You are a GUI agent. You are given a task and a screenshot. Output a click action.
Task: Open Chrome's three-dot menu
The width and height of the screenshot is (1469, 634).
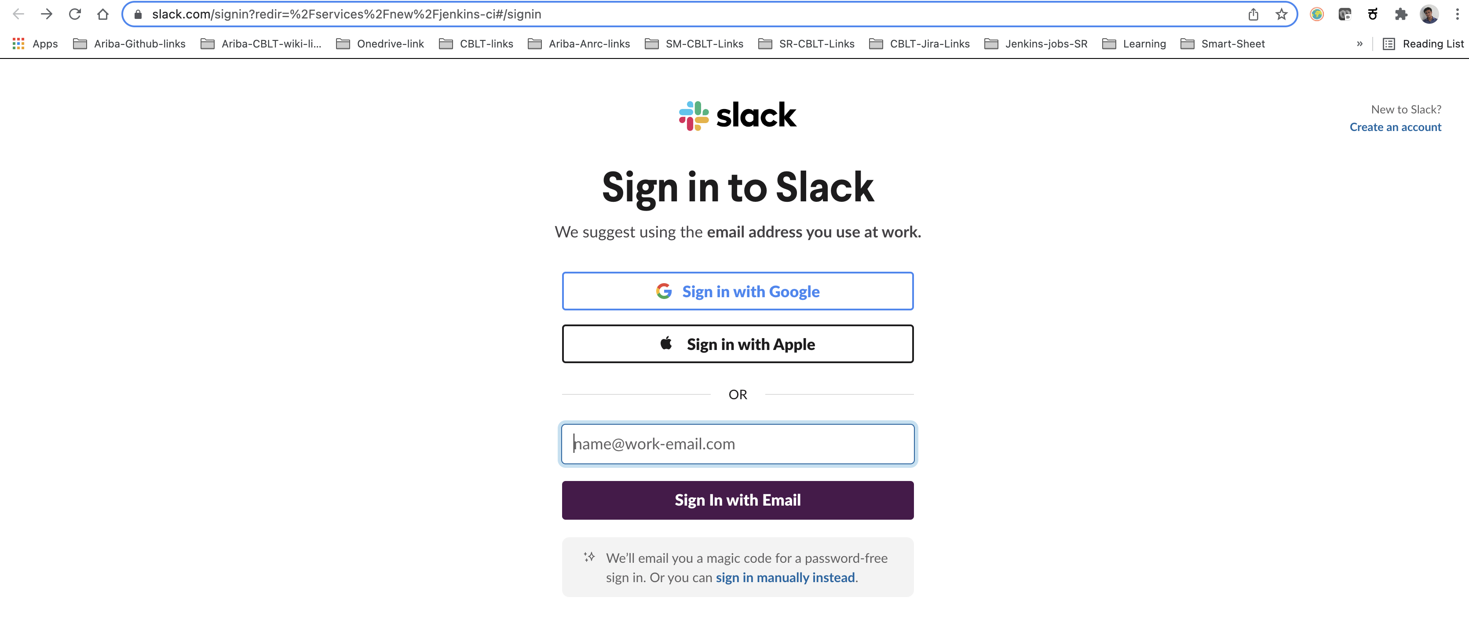[1456, 14]
